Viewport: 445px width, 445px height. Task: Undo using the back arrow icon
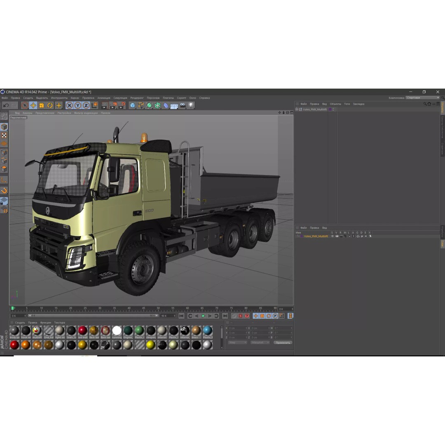click(x=6, y=105)
